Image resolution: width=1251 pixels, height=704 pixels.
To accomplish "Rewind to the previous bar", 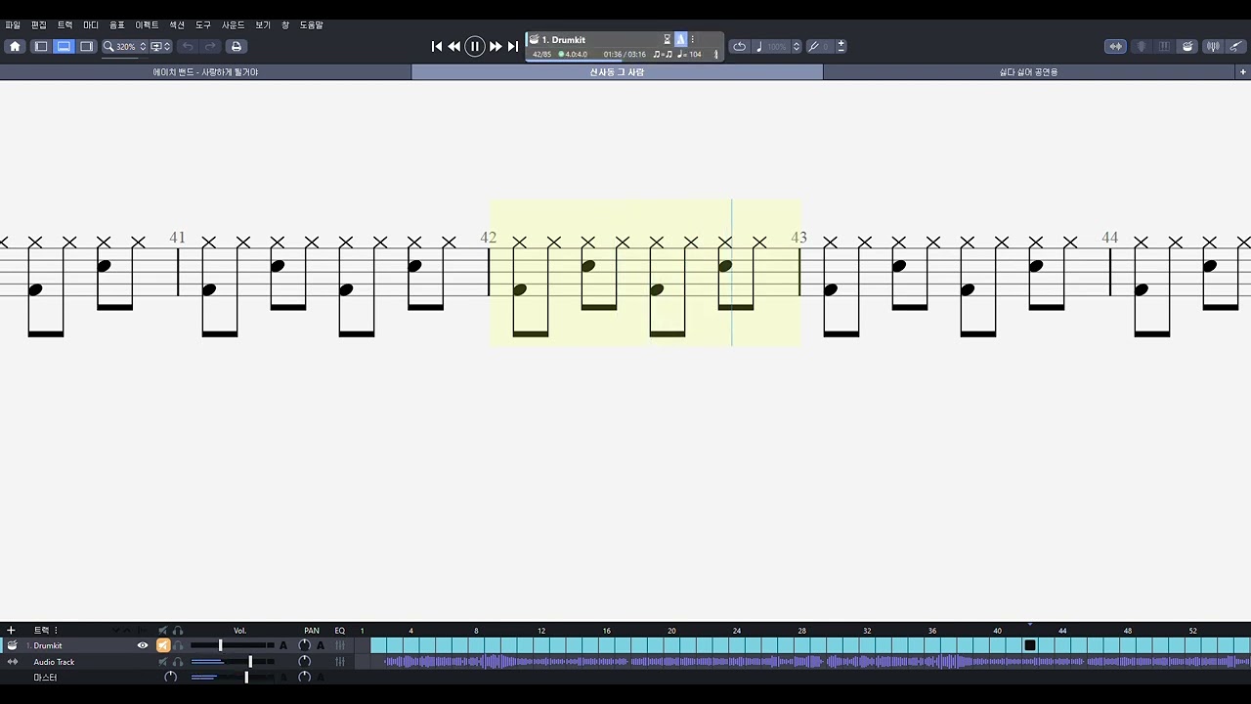I will (x=454, y=46).
